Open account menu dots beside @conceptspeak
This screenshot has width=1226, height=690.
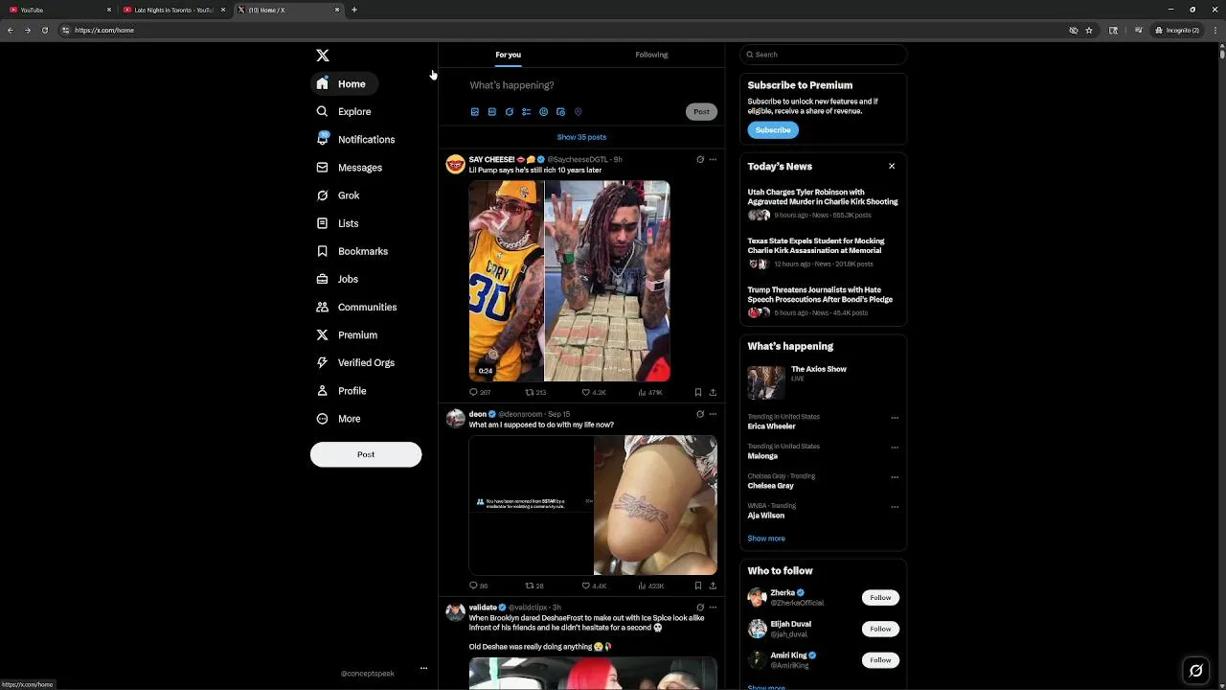click(x=423, y=669)
